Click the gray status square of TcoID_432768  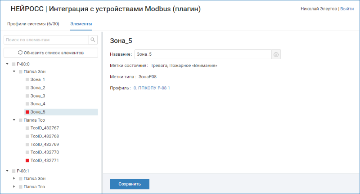pos(27,136)
